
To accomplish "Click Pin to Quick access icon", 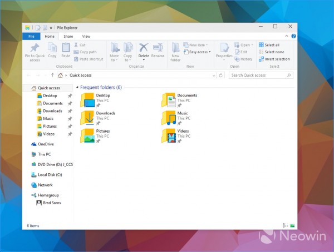I will 35,48.
